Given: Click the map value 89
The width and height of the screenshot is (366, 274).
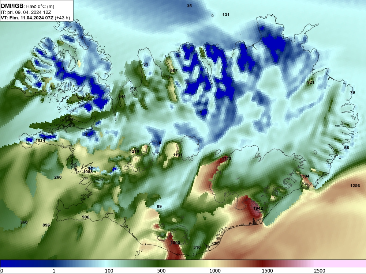Looking at the screenshot, I should tap(159, 206).
